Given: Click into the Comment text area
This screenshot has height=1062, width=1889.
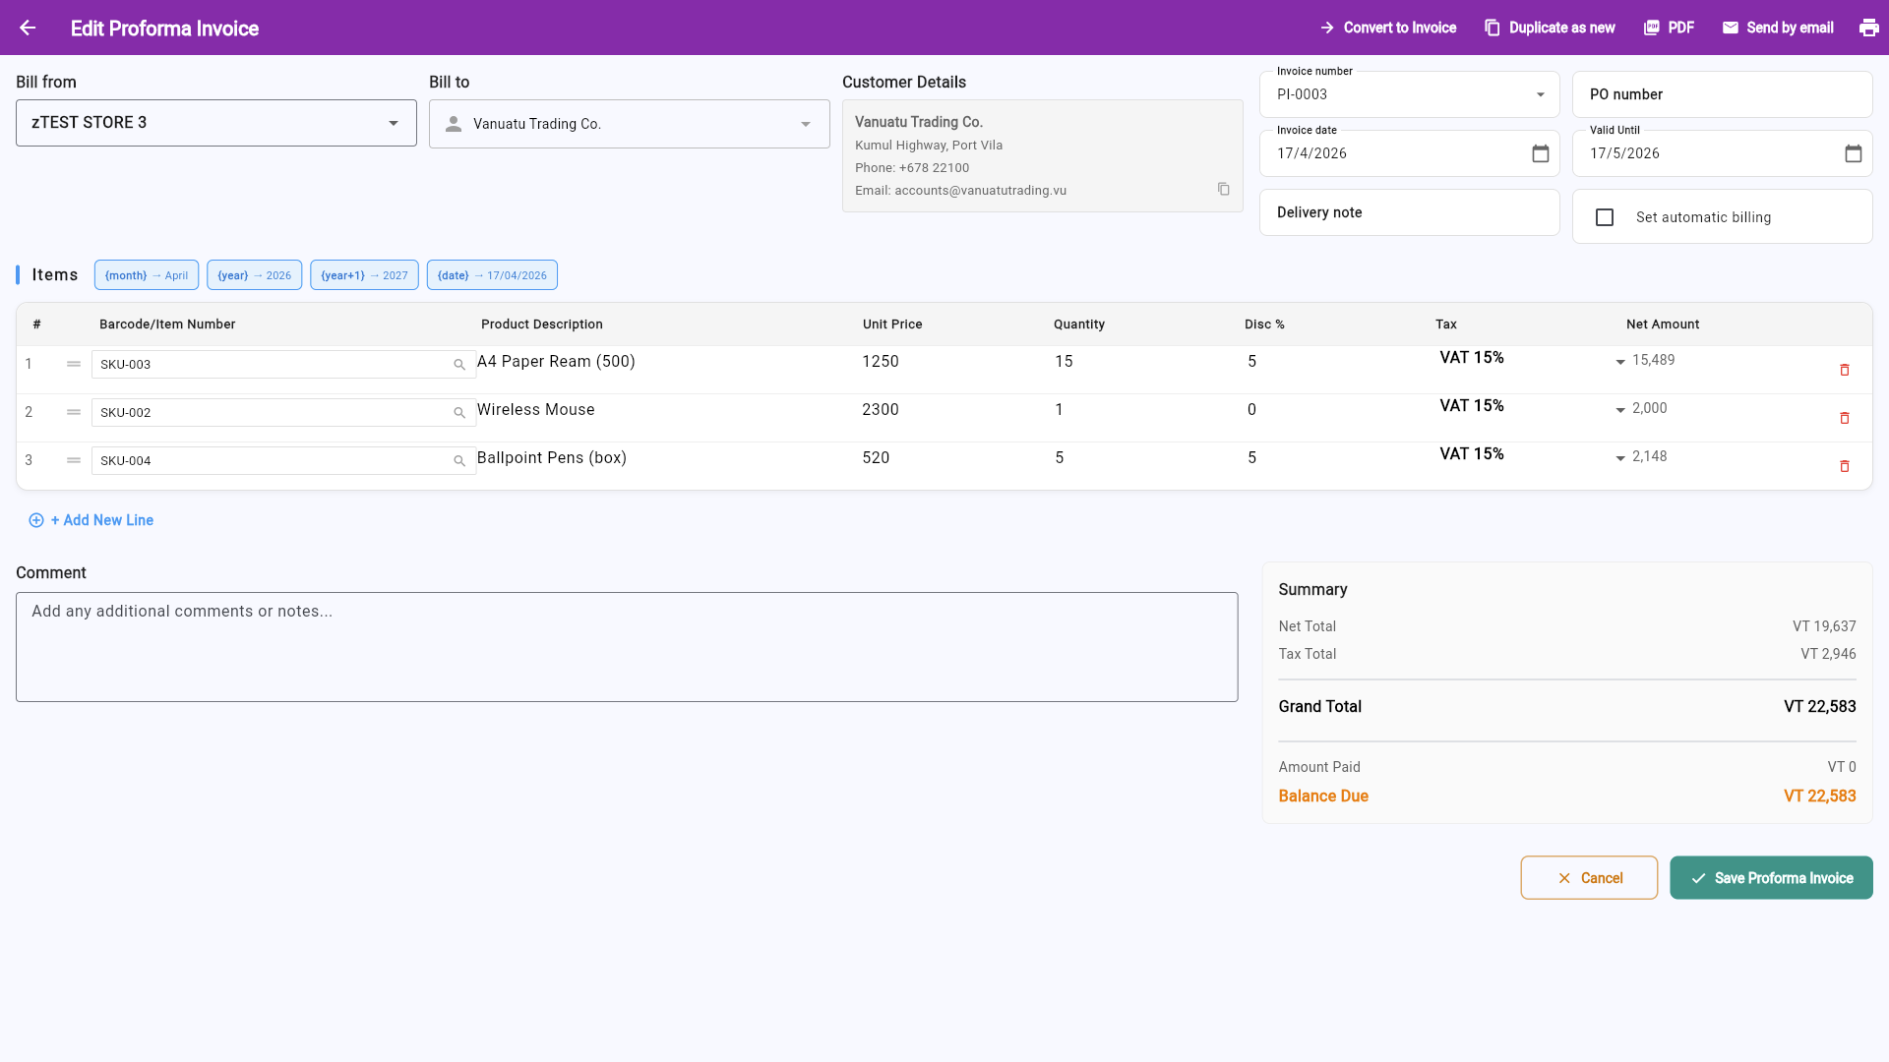Looking at the screenshot, I should [x=627, y=647].
